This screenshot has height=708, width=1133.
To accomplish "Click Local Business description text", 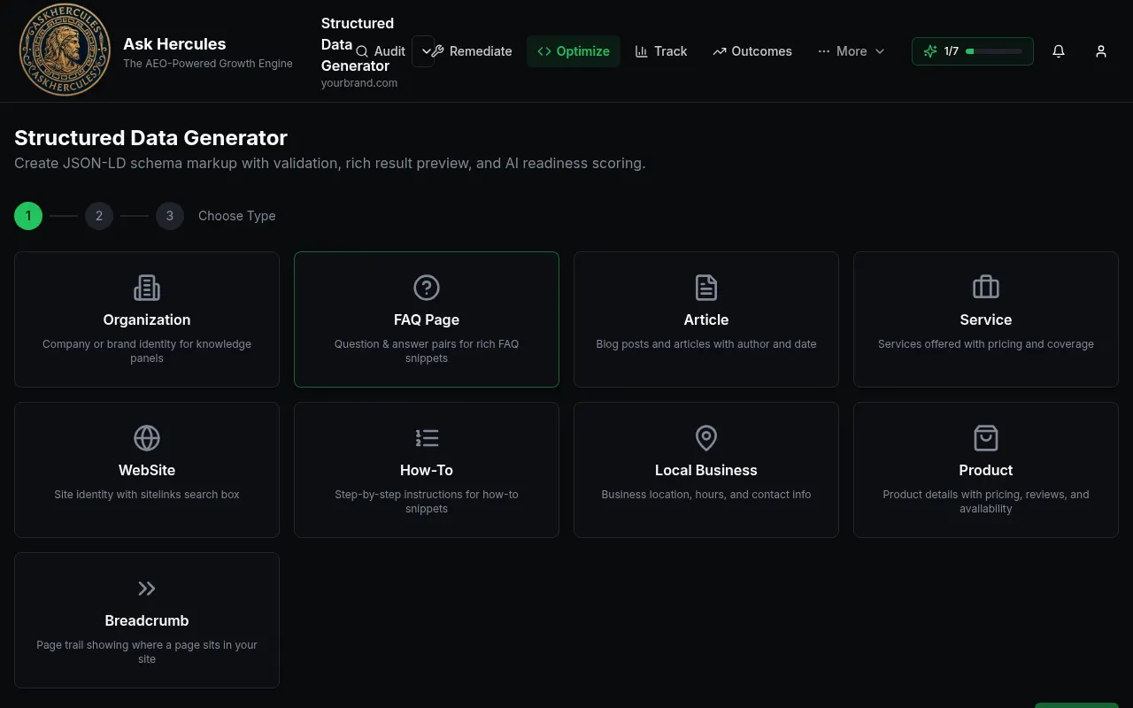I will coord(706,495).
